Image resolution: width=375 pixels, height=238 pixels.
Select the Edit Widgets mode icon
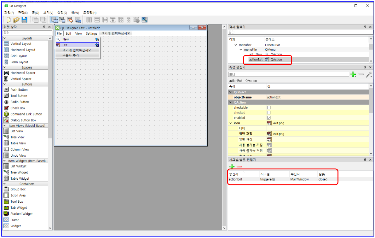click(x=55, y=20)
